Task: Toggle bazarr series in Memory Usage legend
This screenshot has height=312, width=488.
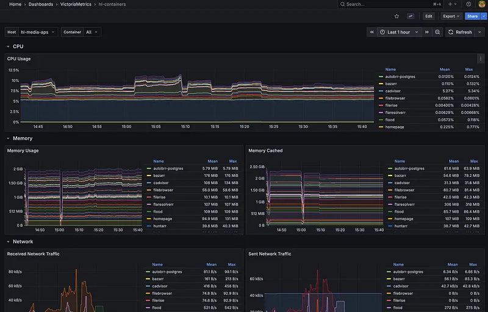Action: pyautogui.click(x=159, y=175)
